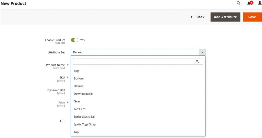The width and height of the screenshot is (262, 138).
Task: Select the Gear attribute set
Action: 77,101
